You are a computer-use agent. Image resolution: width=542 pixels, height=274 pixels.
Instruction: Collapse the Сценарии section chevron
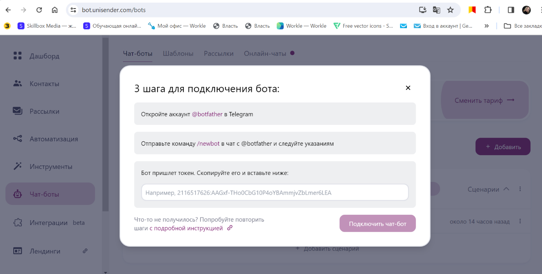point(506,189)
